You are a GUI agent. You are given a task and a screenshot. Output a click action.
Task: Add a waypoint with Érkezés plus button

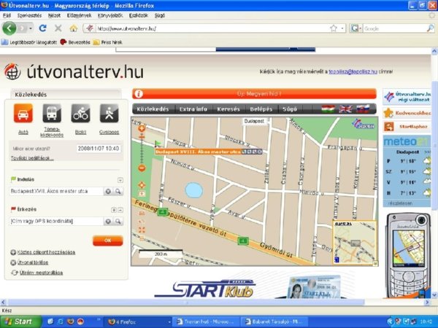pyautogui.click(x=113, y=209)
